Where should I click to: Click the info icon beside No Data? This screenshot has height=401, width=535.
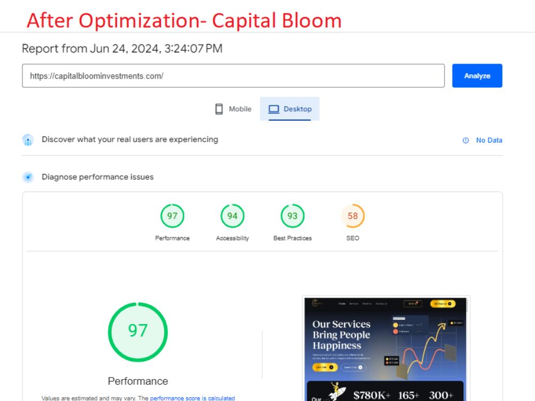point(466,141)
